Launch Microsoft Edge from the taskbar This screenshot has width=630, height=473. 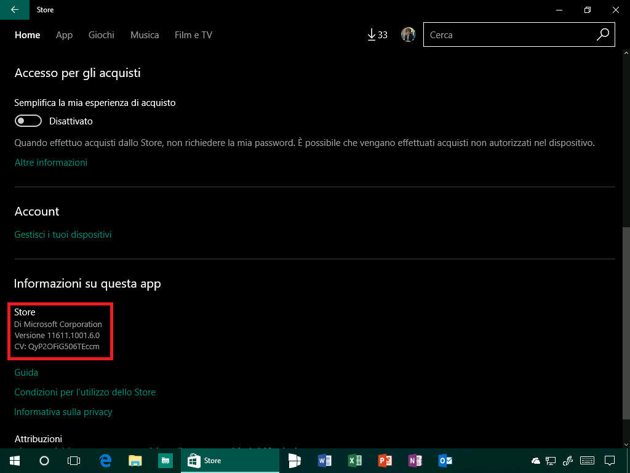[x=105, y=461]
